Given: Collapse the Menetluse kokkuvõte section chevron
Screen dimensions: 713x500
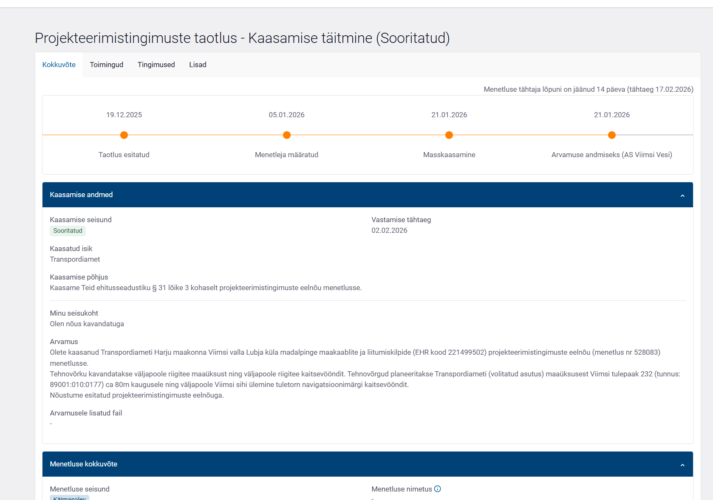Looking at the screenshot, I should point(682,465).
